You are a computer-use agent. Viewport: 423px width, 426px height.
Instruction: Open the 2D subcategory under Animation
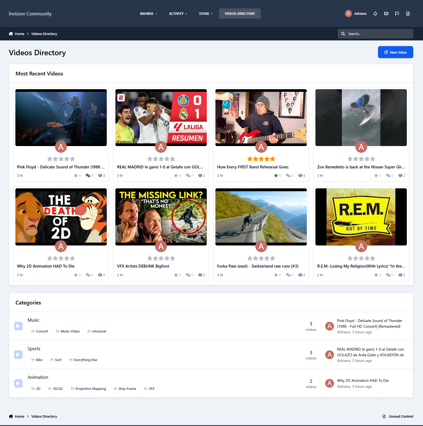36,389
